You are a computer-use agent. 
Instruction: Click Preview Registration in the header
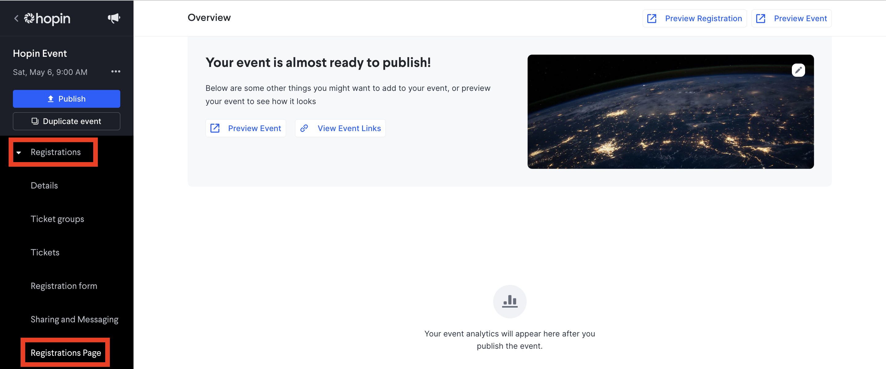[694, 18]
